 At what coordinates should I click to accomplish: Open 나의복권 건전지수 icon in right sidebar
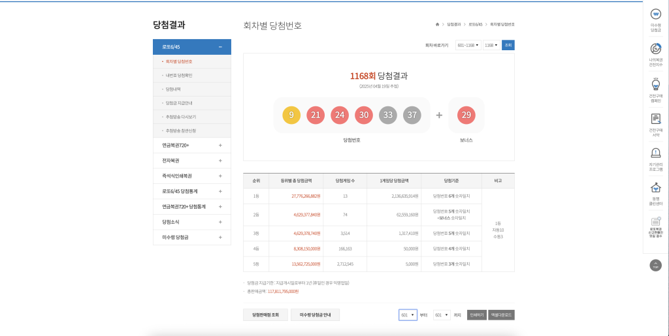[655, 50]
